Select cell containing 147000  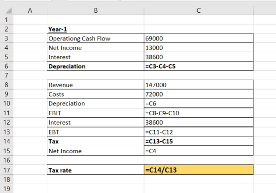(199, 85)
